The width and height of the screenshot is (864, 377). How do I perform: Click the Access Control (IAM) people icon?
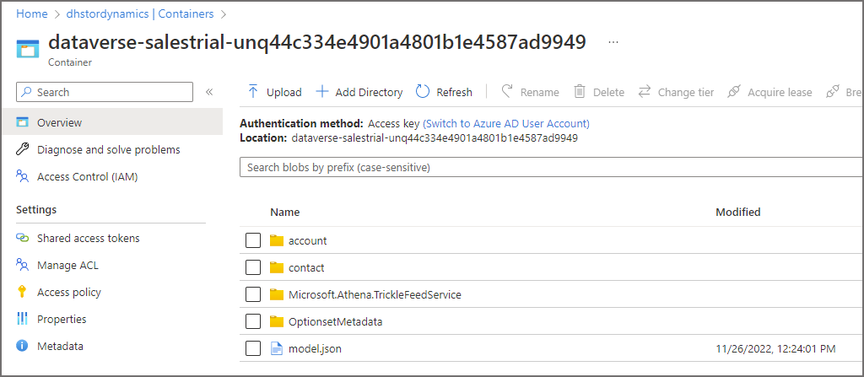click(23, 176)
